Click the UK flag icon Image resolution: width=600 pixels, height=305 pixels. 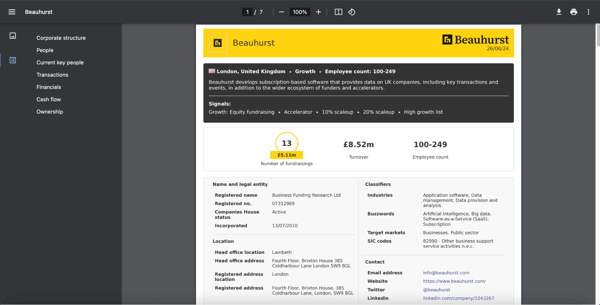coord(212,71)
